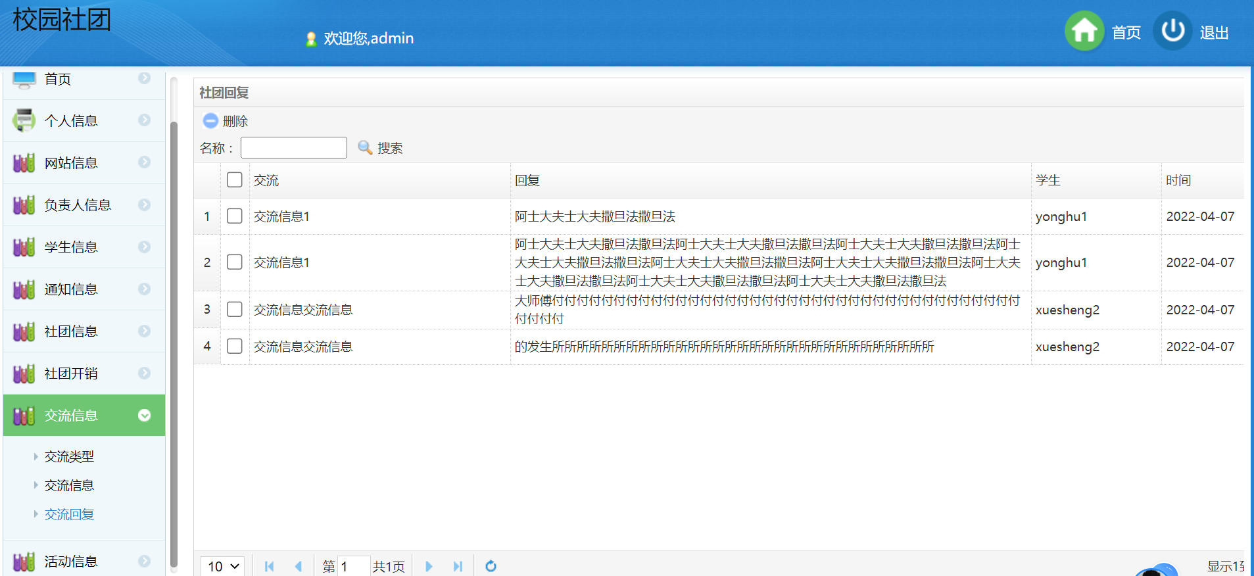Click the 删除 delete button label
The width and height of the screenshot is (1254, 576).
point(235,121)
